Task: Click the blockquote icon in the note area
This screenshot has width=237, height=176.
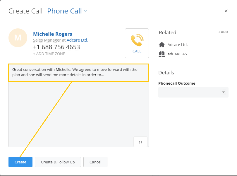Action: [140, 142]
